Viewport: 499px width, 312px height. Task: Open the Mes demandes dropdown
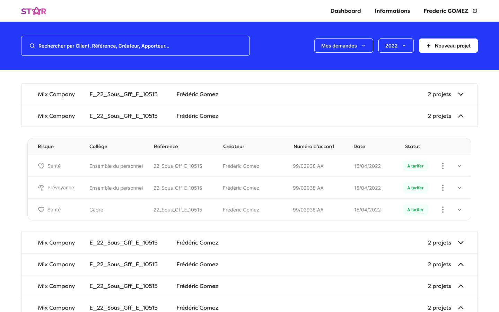344,46
